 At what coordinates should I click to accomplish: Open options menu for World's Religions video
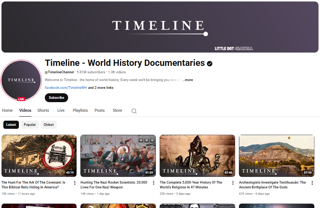[x=233, y=183]
